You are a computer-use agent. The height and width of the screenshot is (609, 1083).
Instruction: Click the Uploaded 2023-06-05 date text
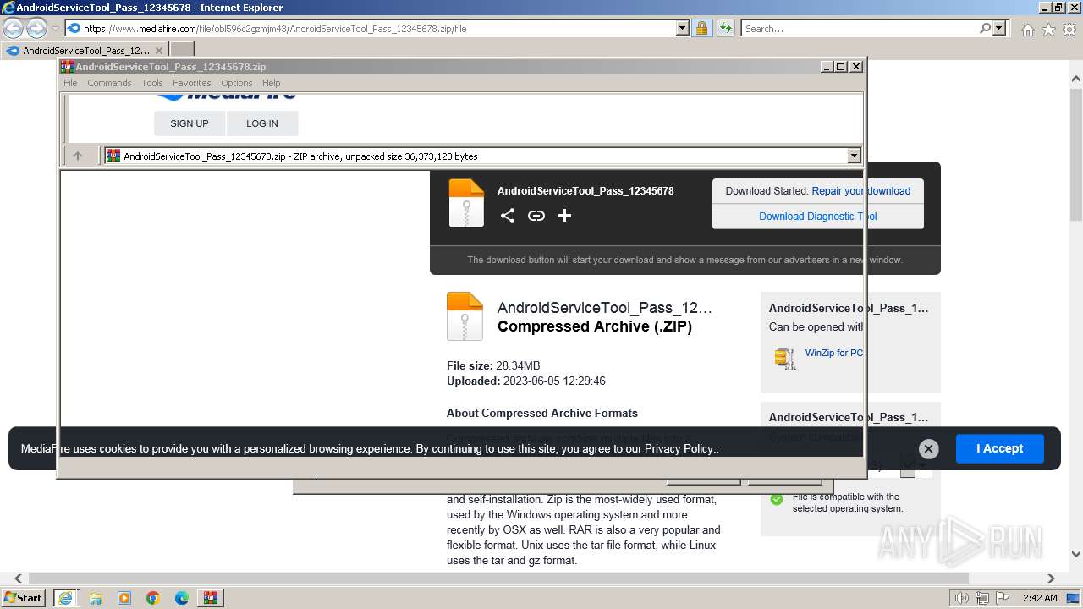click(x=526, y=381)
